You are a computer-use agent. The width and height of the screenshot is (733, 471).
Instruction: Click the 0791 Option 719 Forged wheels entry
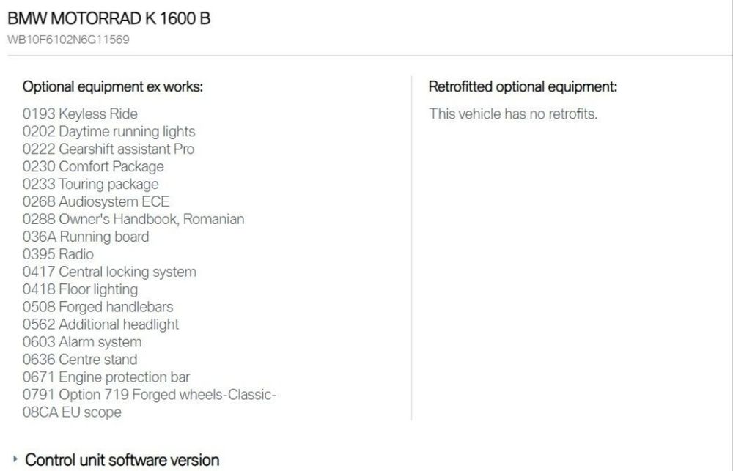click(149, 395)
